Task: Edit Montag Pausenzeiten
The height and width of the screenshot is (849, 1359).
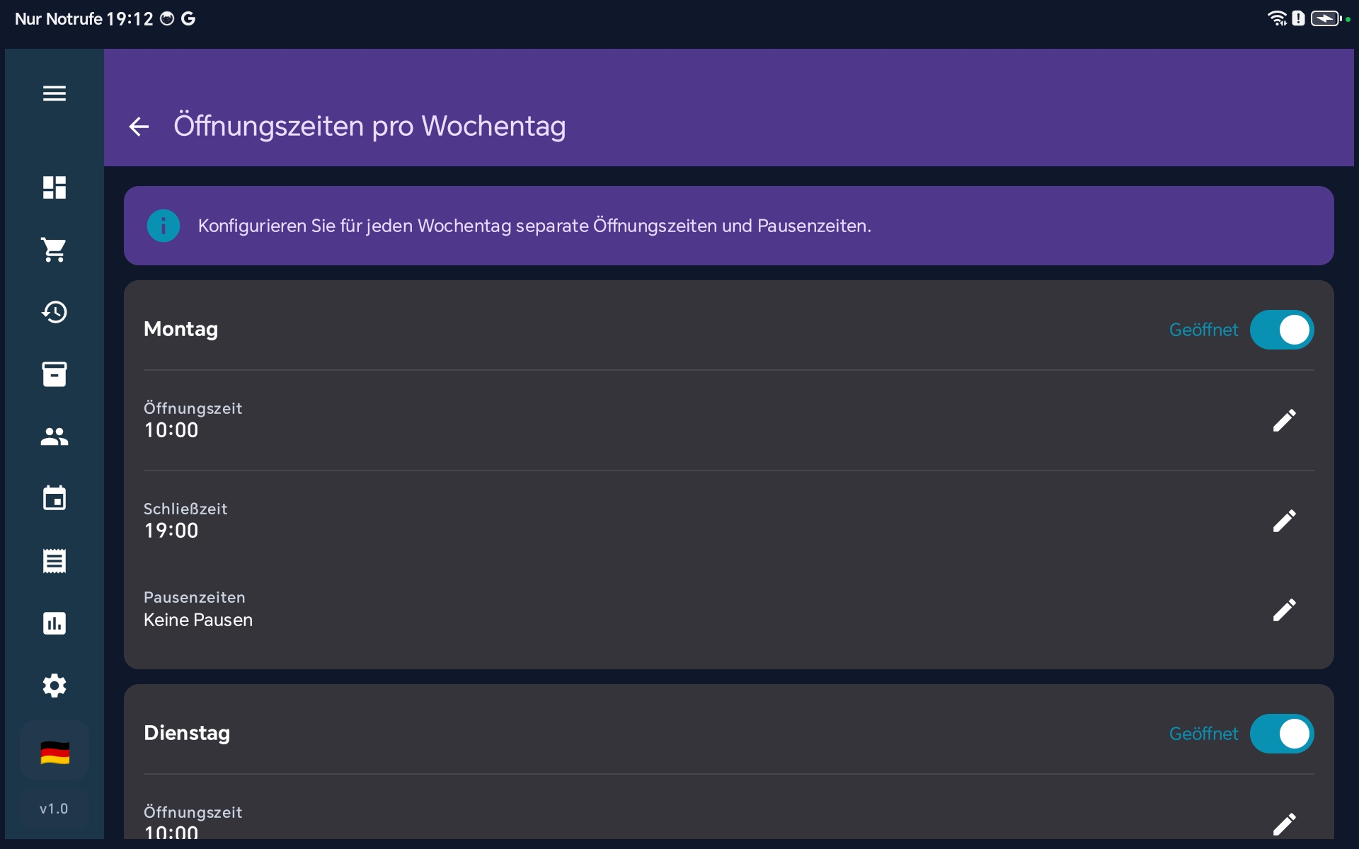Action: pyautogui.click(x=1284, y=610)
